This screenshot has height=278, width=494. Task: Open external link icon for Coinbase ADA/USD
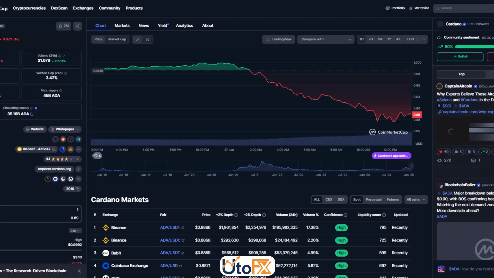point(180,266)
